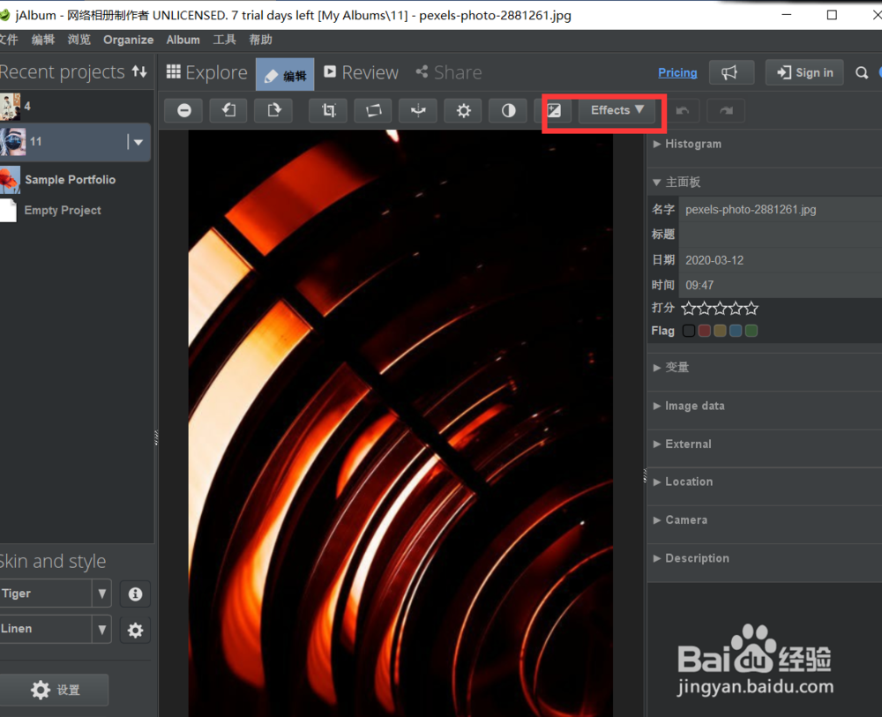Select the perspective/straighten tool icon

pyautogui.click(x=373, y=110)
